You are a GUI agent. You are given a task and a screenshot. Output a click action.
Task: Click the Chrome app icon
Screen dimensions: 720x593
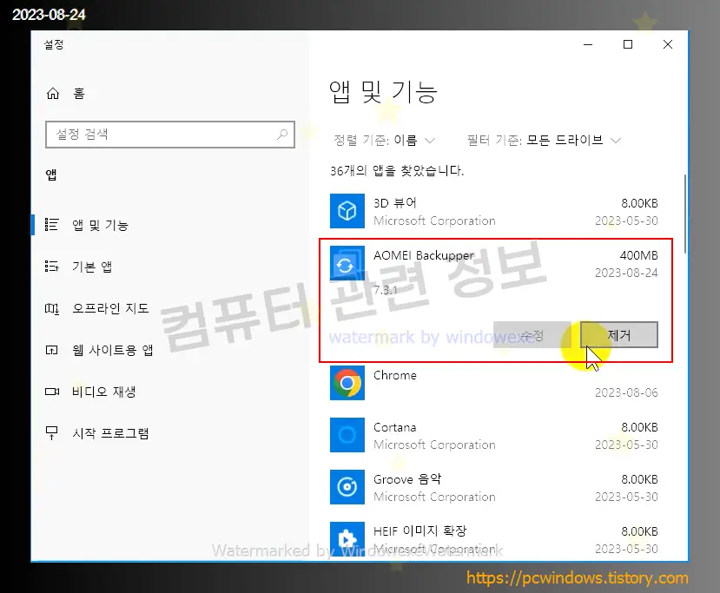pyautogui.click(x=347, y=383)
